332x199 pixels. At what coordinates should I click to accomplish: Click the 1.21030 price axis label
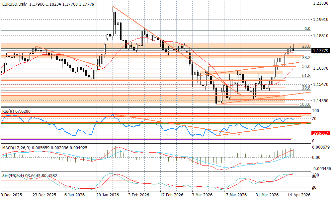[x=321, y=3]
